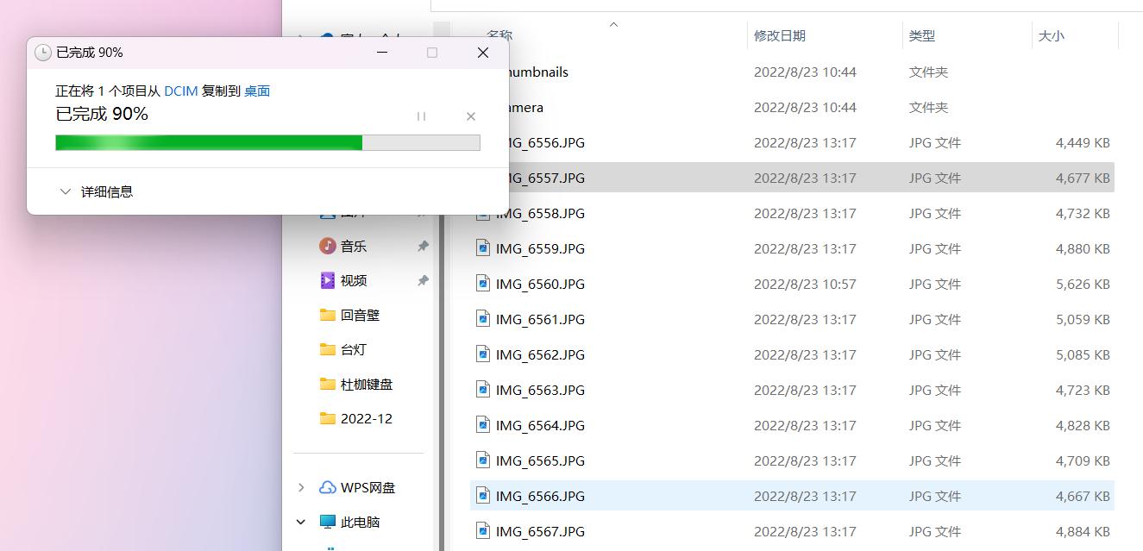1143x551 pixels.
Task: Open the 视频 video folder icon
Action: [327, 280]
